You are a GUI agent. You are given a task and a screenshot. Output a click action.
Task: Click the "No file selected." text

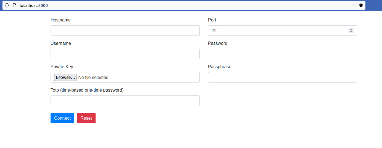tap(94, 78)
